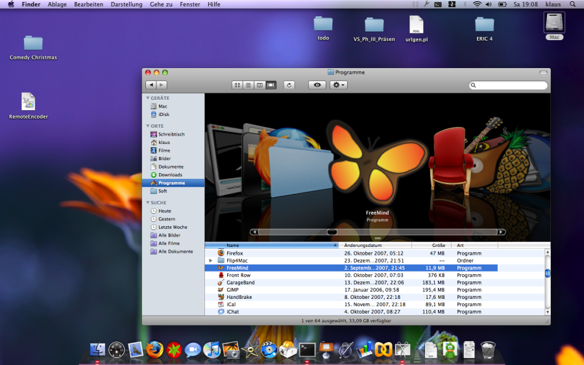Click the FreeMind butterfly cover image

(376, 162)
